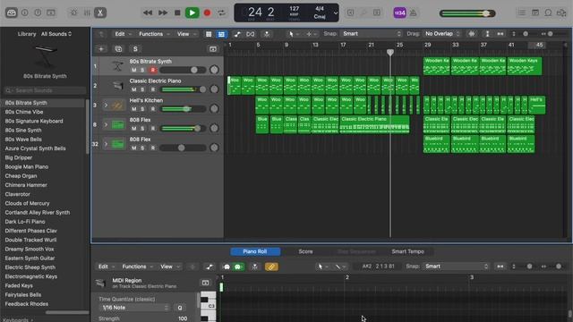This screenshot has height=322, width=573.
Task: Mute the 80s Bitrate Synth track
Action: [133, 70]
